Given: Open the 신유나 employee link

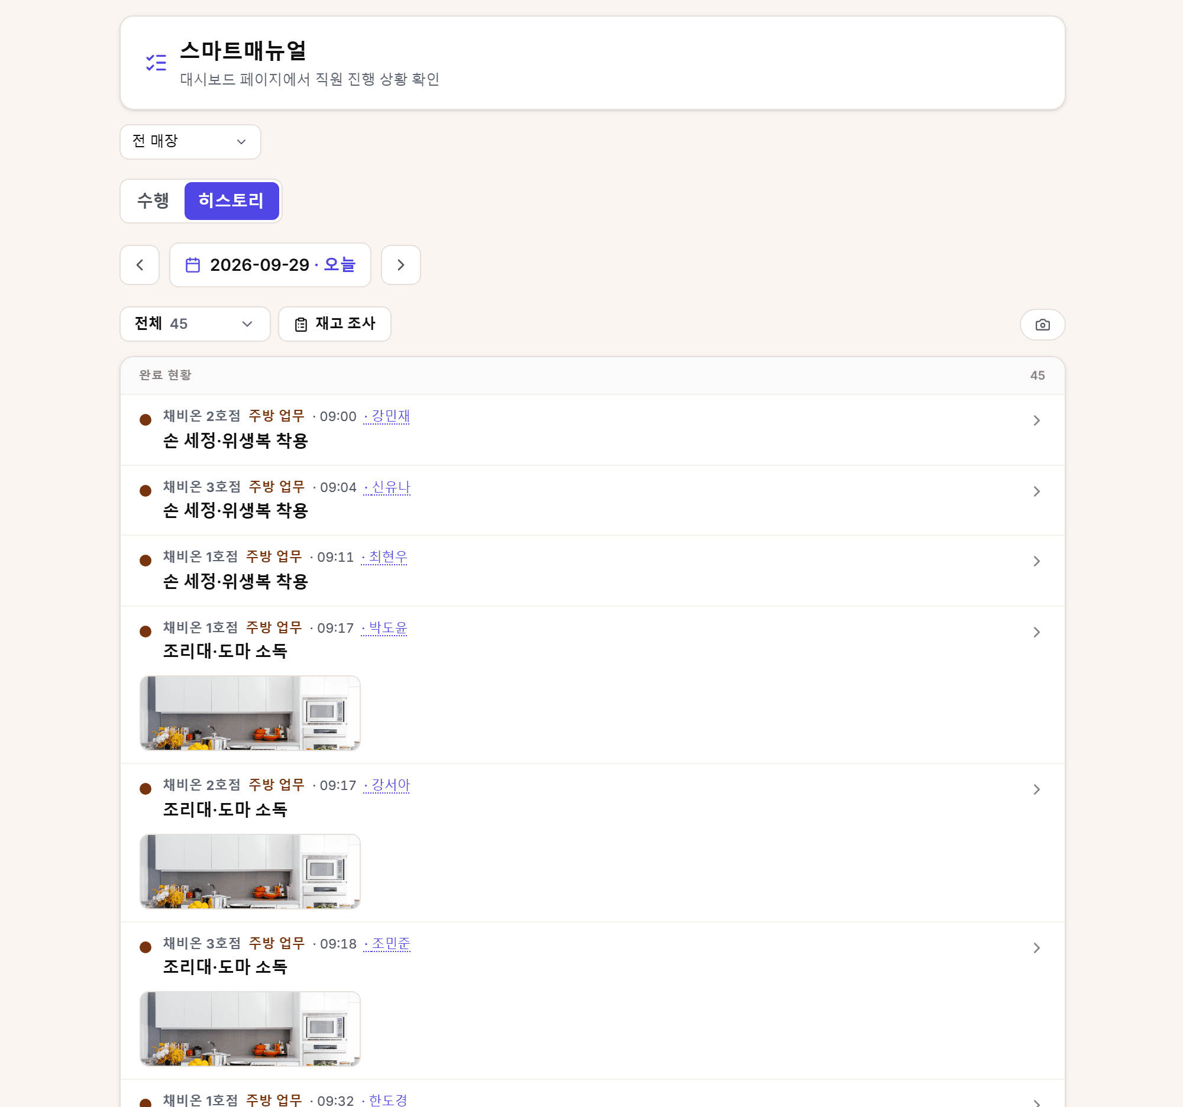Looking at the screenshot, I should 387,487.
